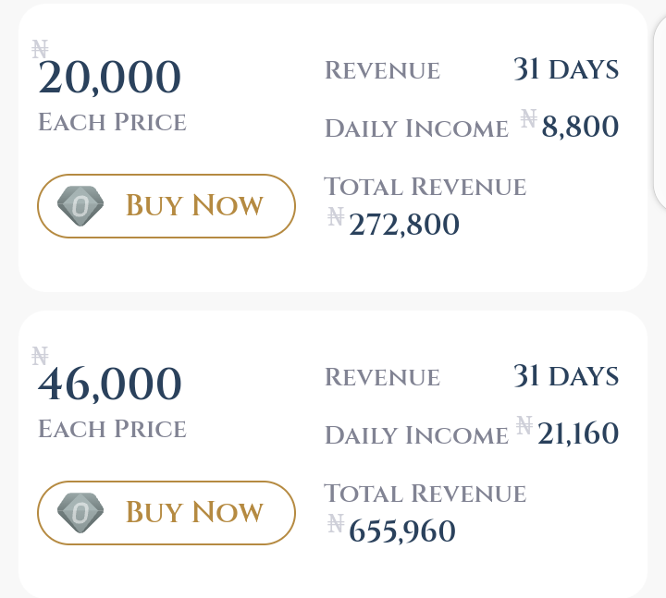
Task: Click the 21,160 daily income value
Action: point(578,433)
